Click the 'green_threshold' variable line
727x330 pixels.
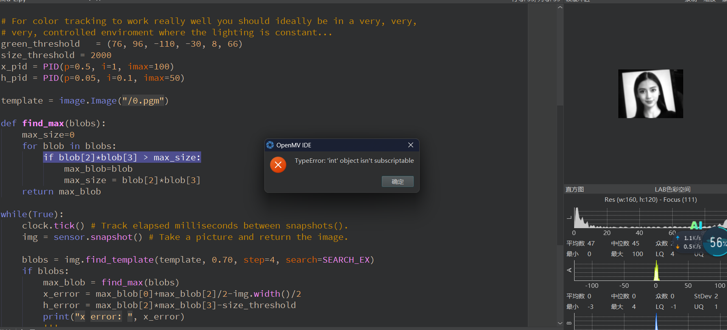pyautogui.click(x=122, y=44)
